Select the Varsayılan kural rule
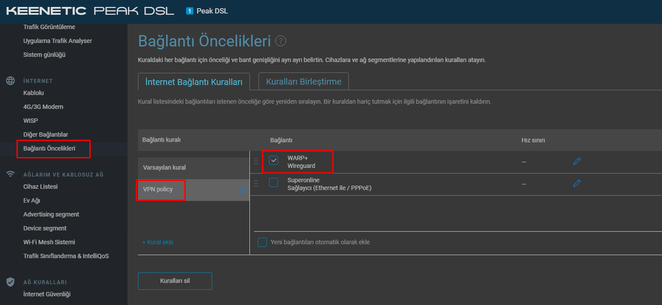This screenshot has width=662, height=305. point(193,167)
